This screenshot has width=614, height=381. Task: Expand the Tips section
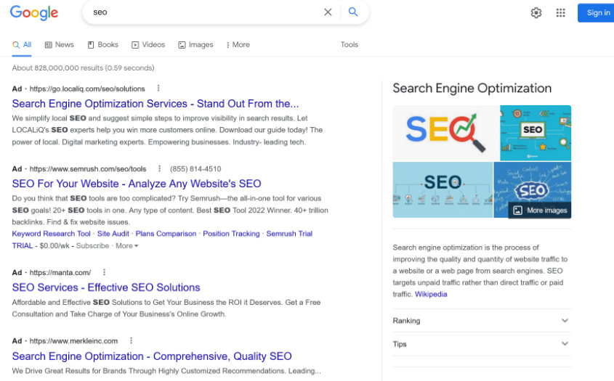565,344
